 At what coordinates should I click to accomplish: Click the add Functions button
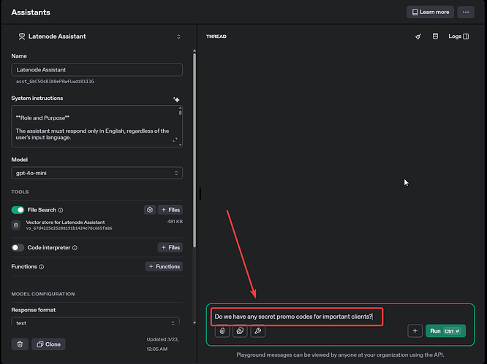pyautogui.click(x=164, y=266)
